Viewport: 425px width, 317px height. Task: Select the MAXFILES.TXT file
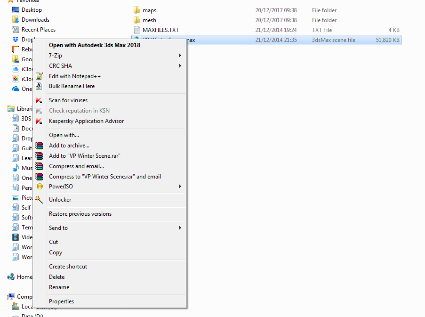coord(160,30)
